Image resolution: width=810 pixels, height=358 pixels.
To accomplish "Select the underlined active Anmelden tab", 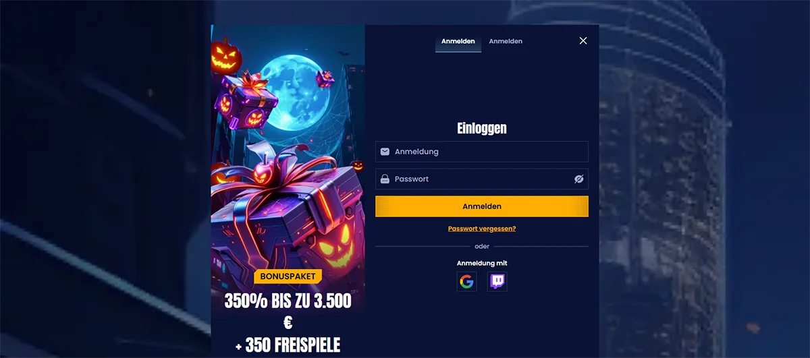I will [x=458, y=41].
